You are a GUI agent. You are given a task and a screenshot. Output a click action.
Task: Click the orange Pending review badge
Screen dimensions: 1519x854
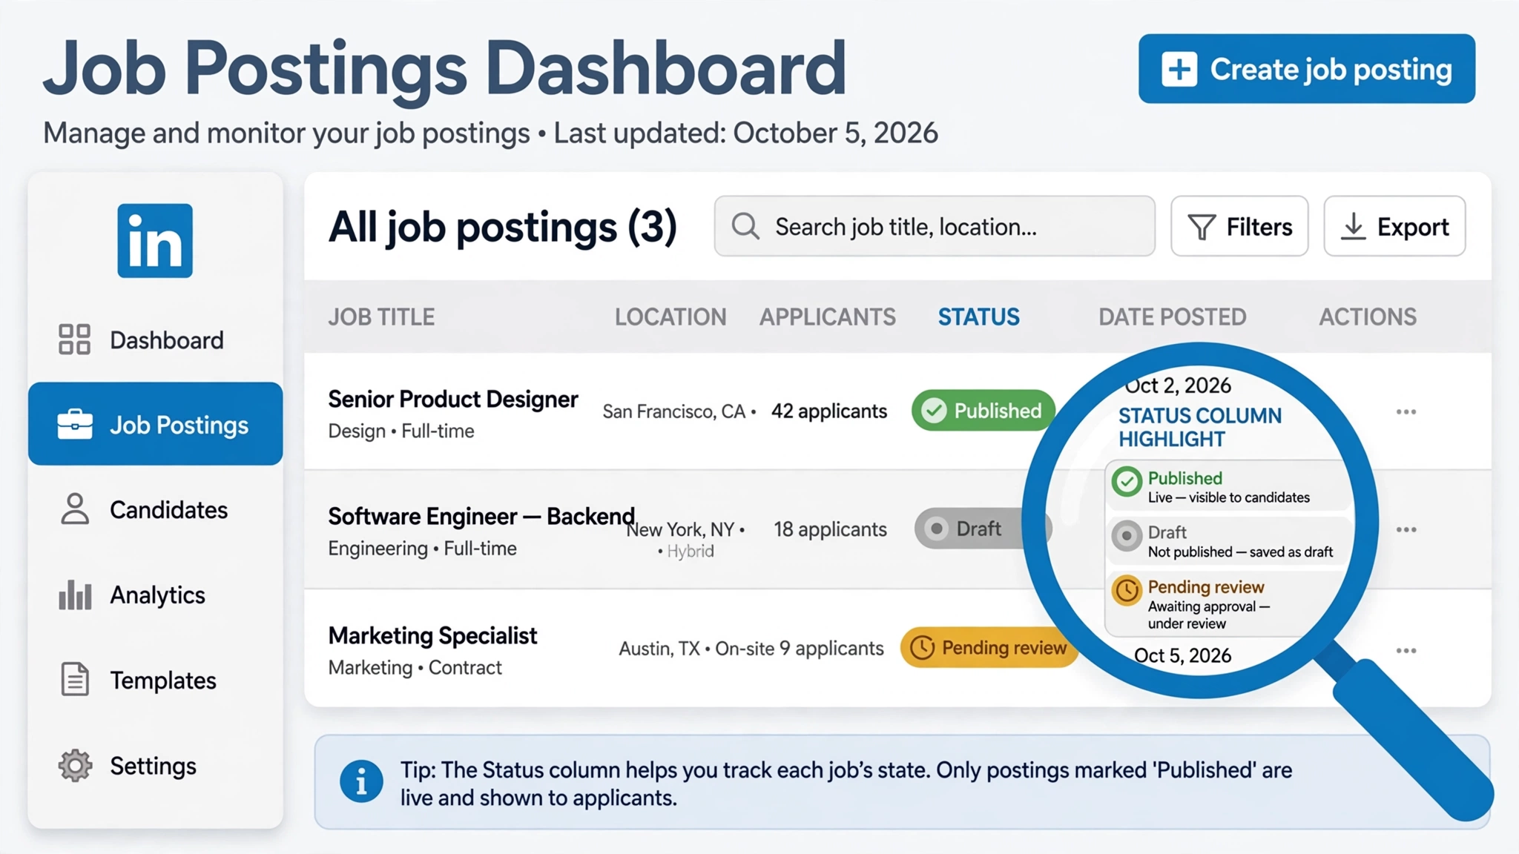point(989,647)
